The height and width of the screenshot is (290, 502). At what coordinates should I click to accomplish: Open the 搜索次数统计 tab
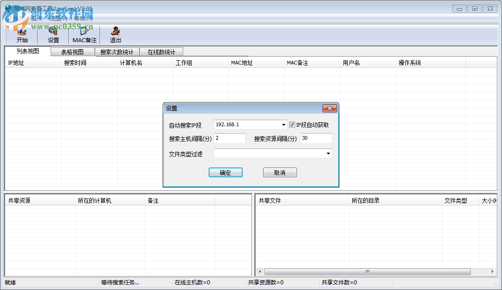pos(116,52)
